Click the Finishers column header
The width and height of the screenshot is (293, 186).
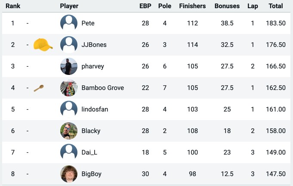192,6
